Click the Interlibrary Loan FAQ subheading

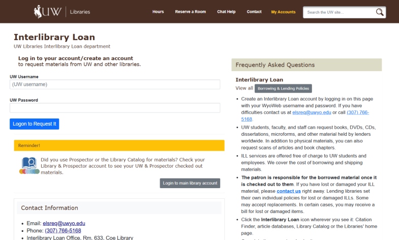pyautogui.click(x=259, y=80)
